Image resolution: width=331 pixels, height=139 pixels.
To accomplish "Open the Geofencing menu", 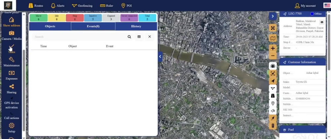I will (82, 6).
